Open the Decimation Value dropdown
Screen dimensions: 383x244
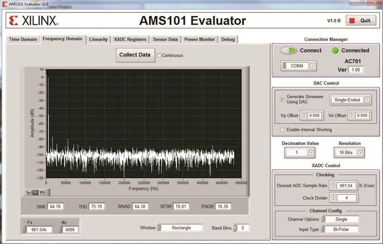pos(311,152)
